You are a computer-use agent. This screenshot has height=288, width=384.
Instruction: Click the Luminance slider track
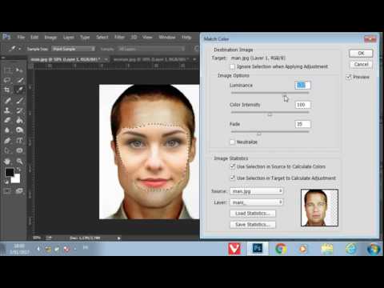[270, 93]
